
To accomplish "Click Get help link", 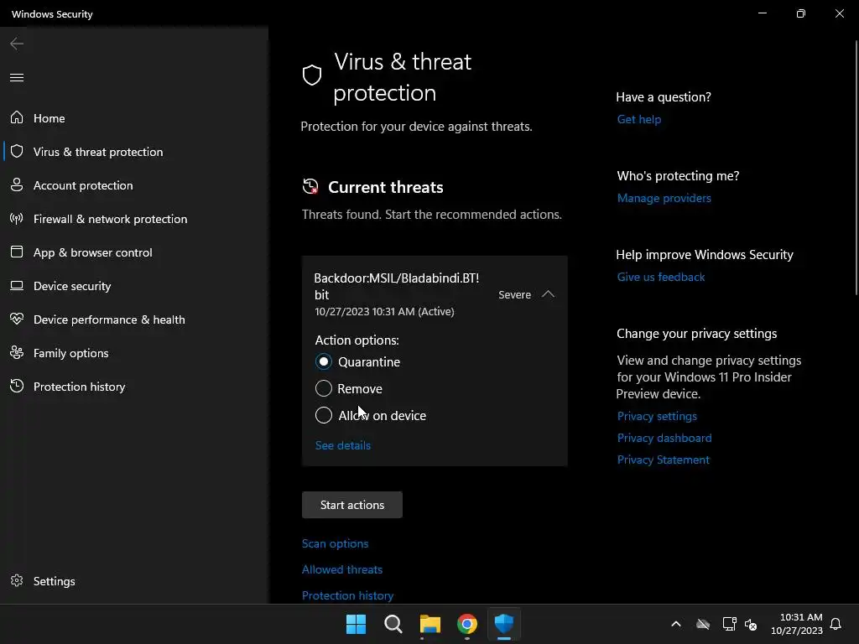I will pos(638,119).
